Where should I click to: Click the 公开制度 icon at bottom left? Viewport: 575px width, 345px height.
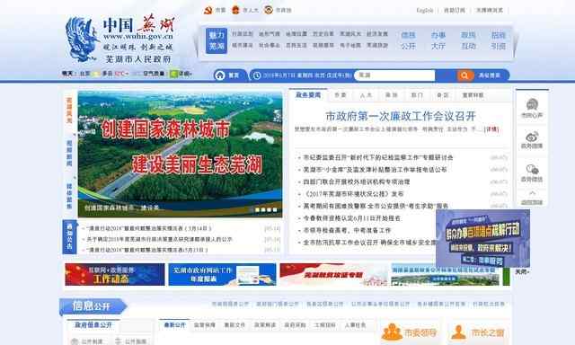[x=75, y=341]
